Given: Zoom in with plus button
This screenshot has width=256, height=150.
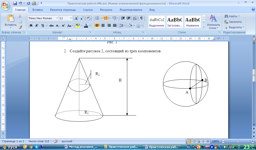Looking at the screenshot, I should (x=253, y=141).
